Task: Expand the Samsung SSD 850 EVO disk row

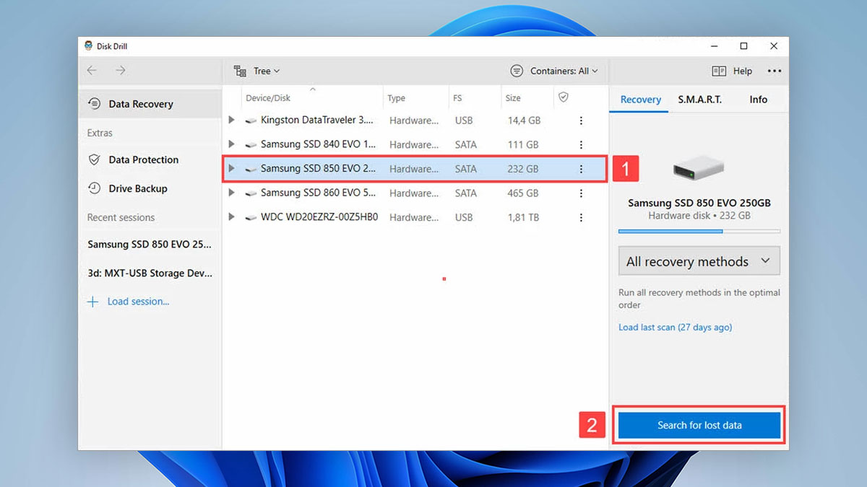Action: (231, 169)
